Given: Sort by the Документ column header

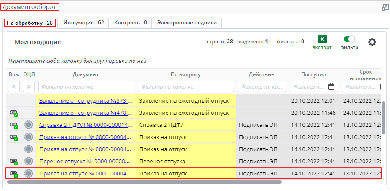Looking at the screenshot, I should (86, 74).
